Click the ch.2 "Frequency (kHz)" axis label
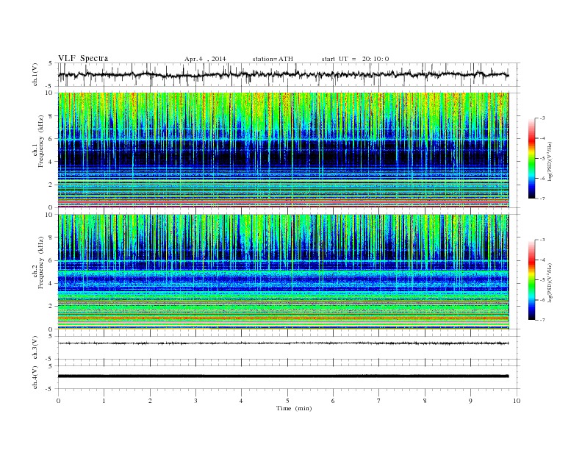The image size is (582, 450). pos(41,262)
